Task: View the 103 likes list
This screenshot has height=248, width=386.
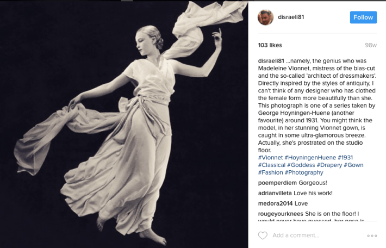Action: point(270,45)
